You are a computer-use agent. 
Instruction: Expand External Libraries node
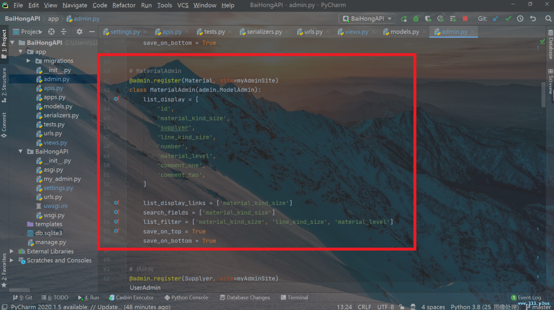[12, 252]
